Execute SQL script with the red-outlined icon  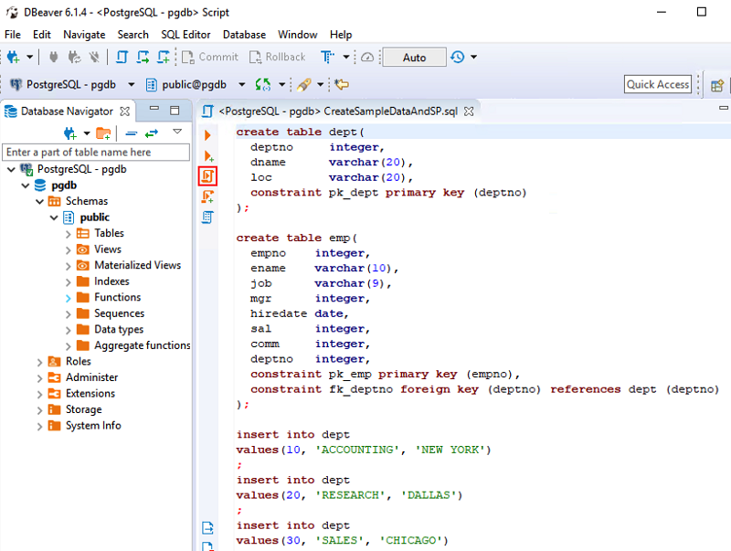(207, 175)
